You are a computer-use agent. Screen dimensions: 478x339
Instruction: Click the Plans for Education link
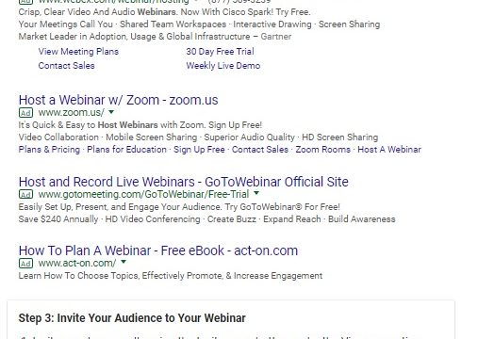126,150
